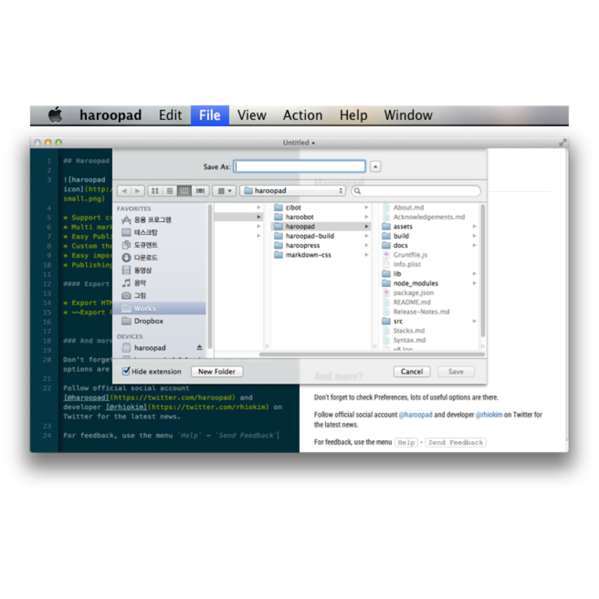Click the Save As filename field

pos(299,167)
